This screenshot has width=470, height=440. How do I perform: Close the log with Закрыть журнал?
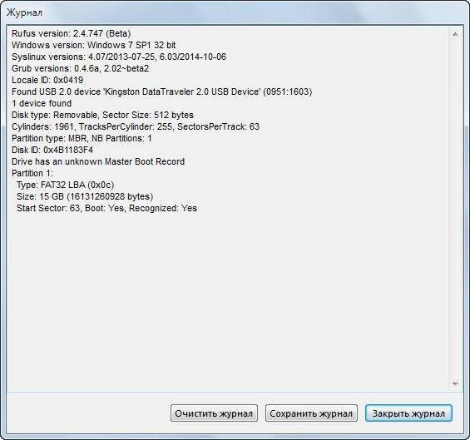click(x=408, y=413)
